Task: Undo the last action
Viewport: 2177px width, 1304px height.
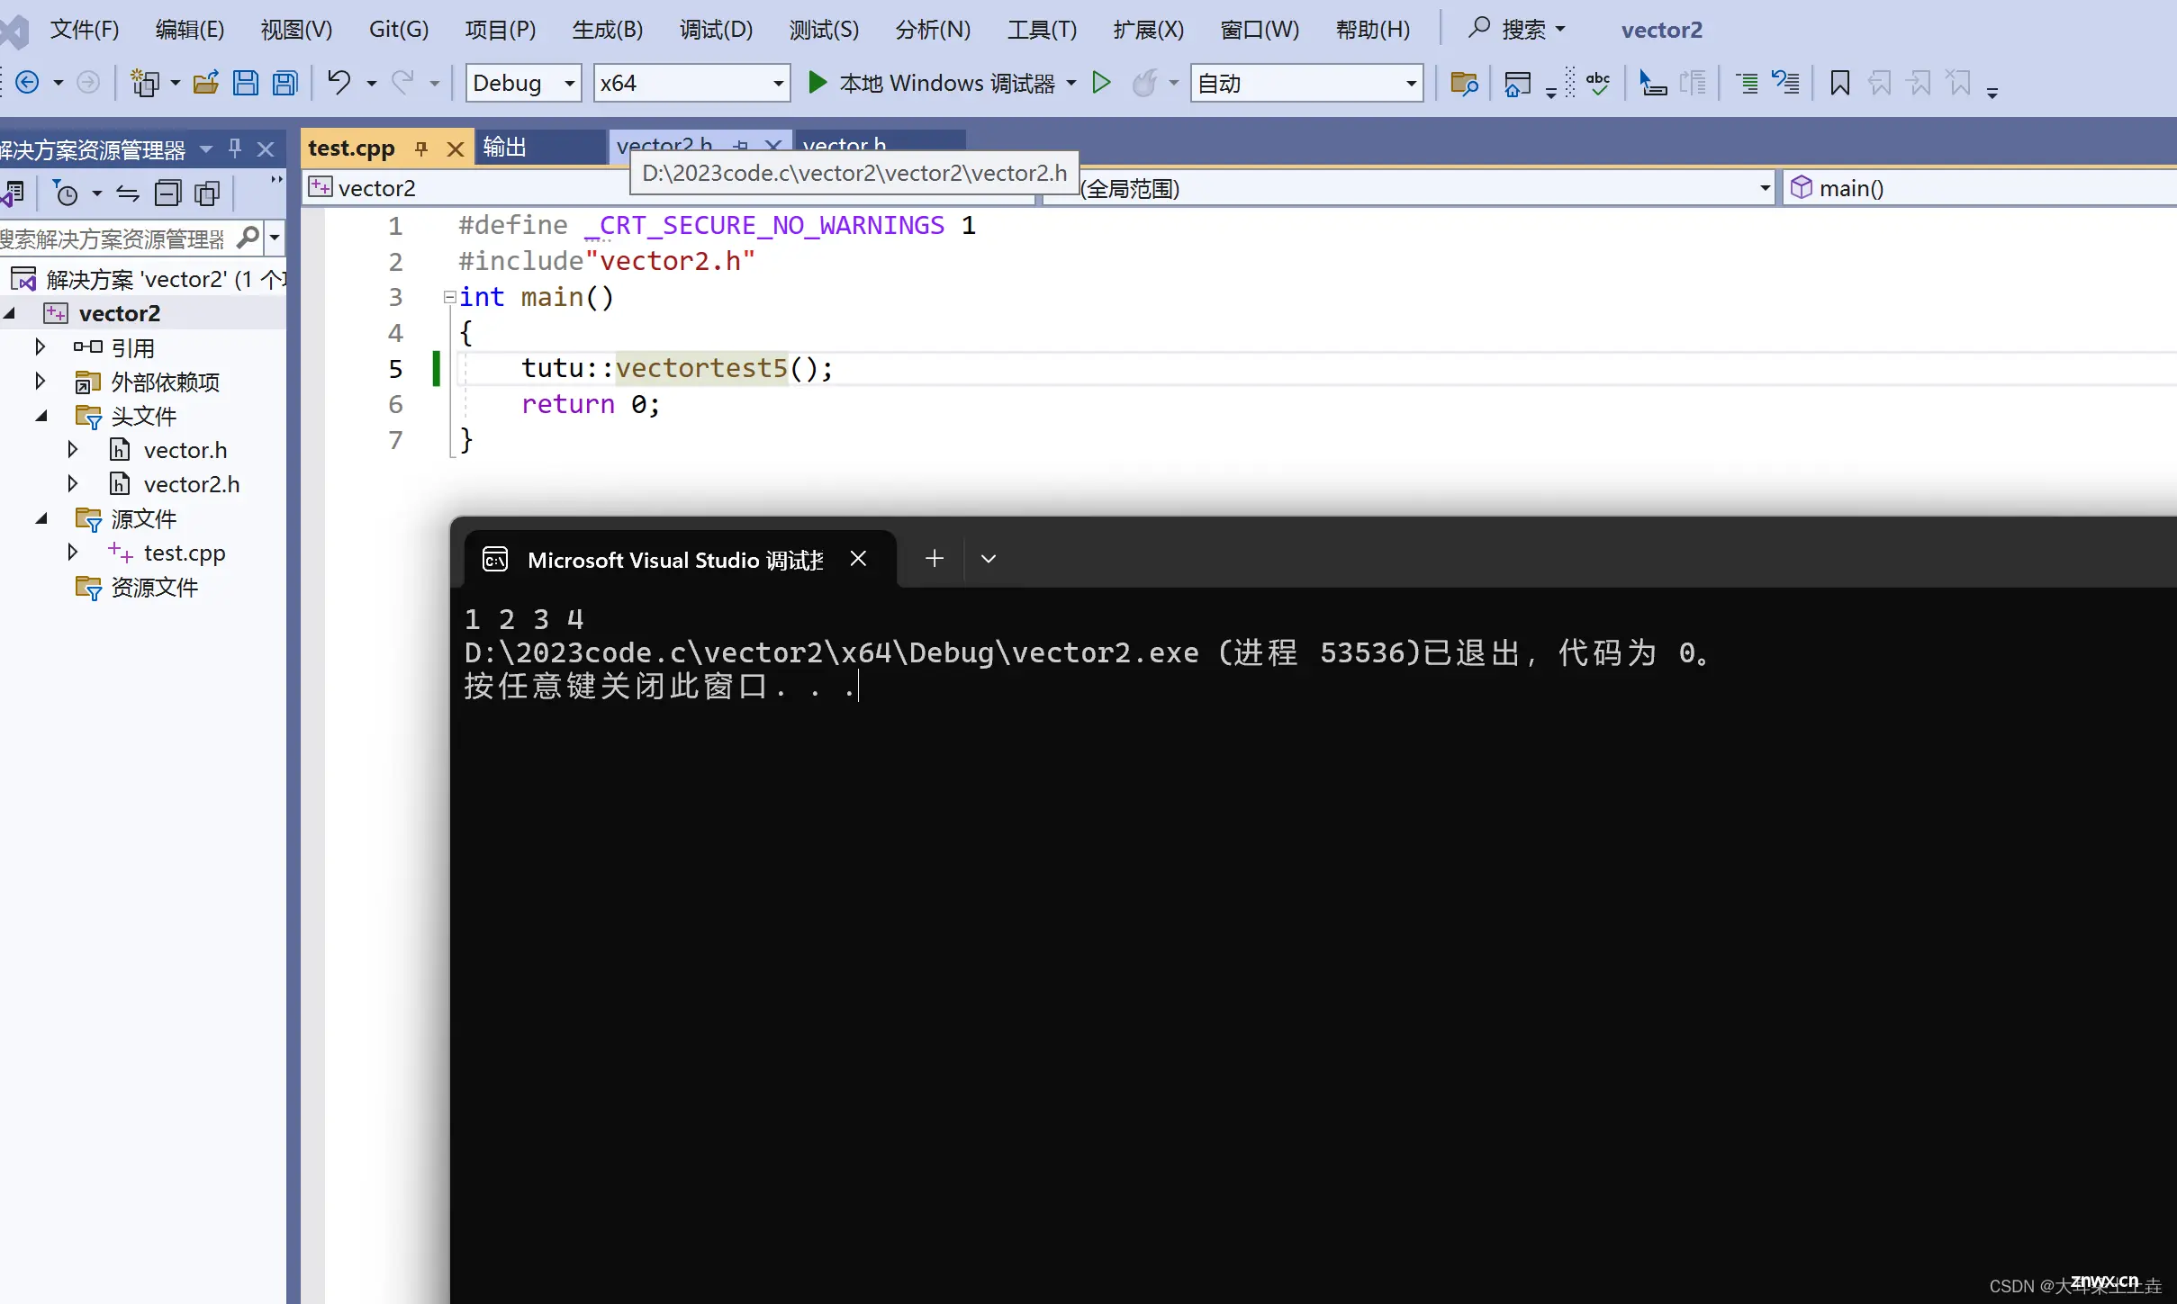Action: point(339,83)
